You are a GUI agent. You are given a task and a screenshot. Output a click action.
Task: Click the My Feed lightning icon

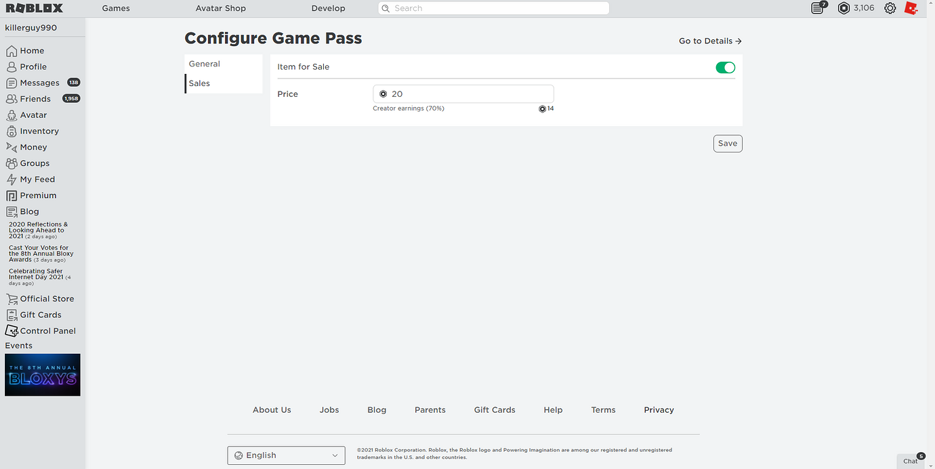(12, 180)
